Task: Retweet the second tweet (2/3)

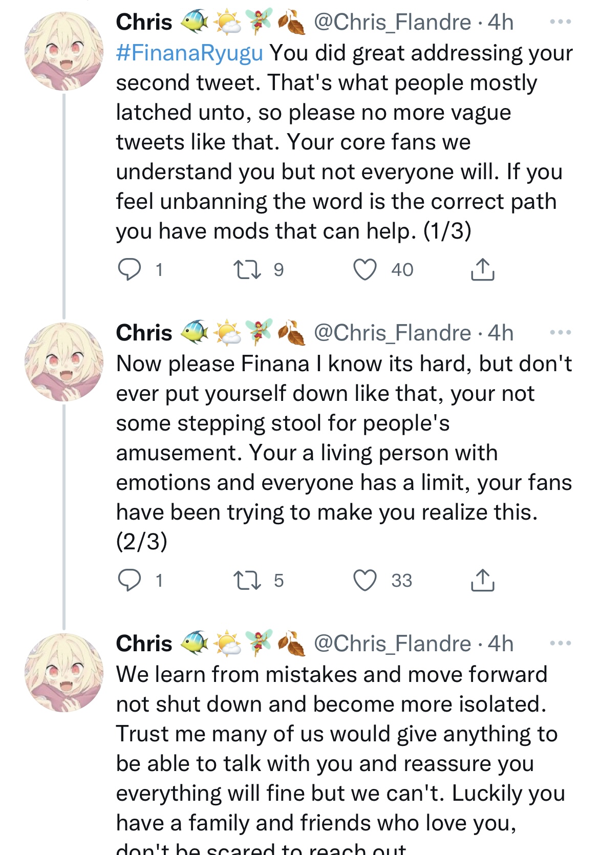Action: [247, 580]
